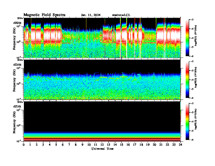This screenshot has width=215, height=166.
Task: Click the log(PSD) label beside the dH/dt color scale
Action: pyautogui.click(x=196, y=36)
